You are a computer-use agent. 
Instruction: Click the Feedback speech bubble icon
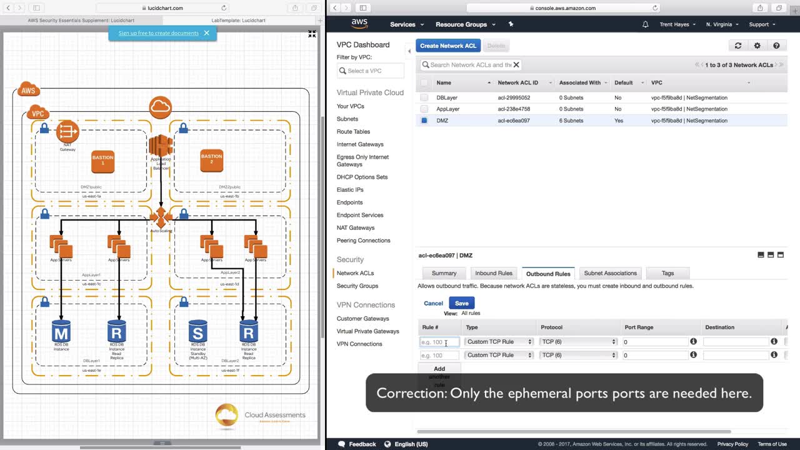tap(341, 444)
